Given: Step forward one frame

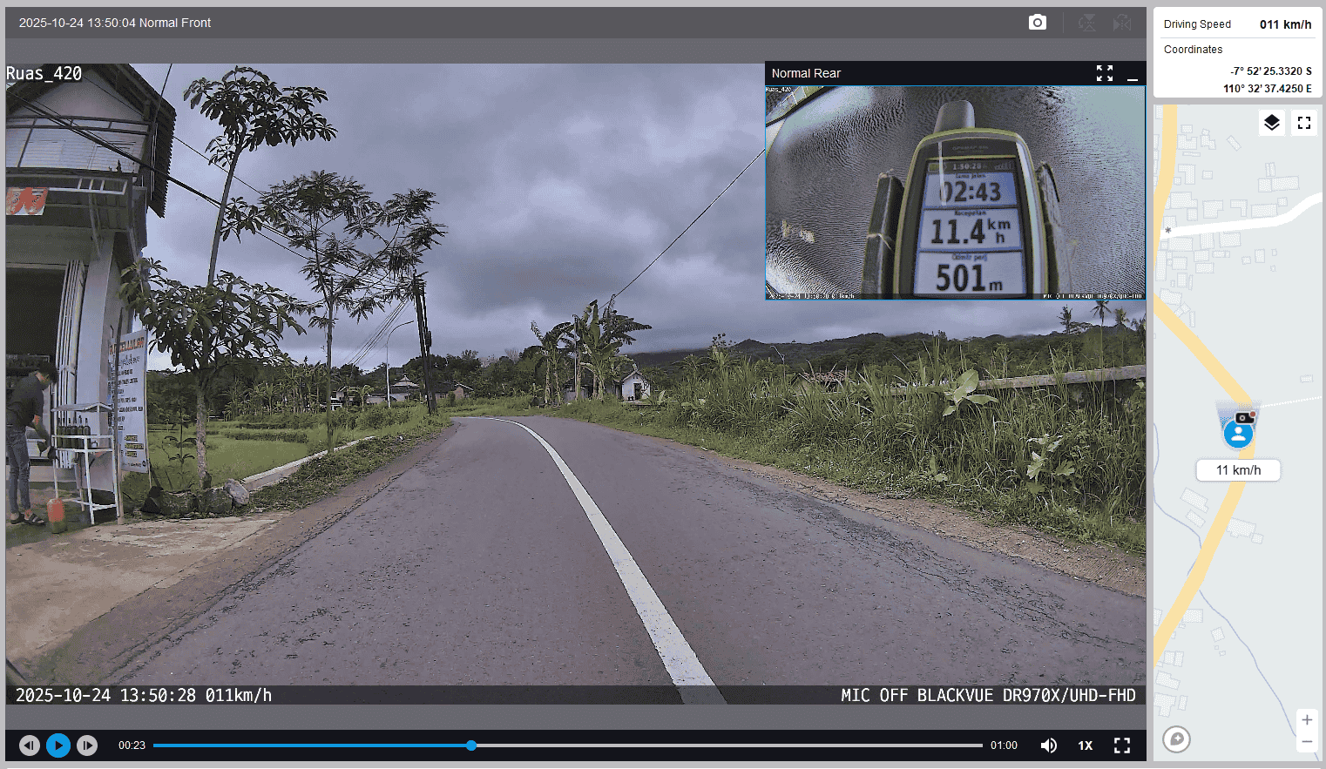Looking at the screenshot, I should pos(87,745).
